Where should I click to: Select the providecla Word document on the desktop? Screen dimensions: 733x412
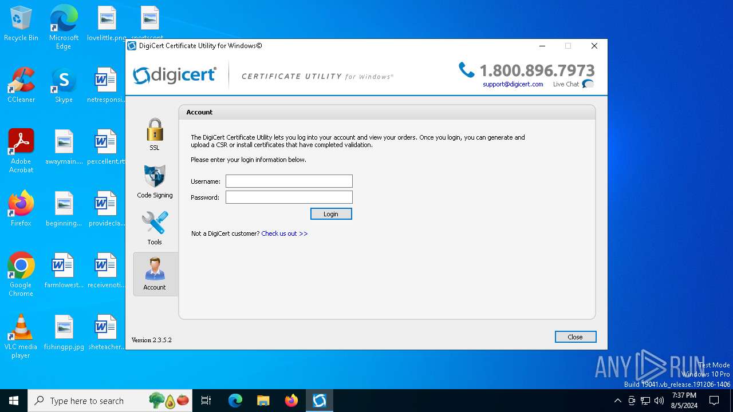tap(106, 209)
